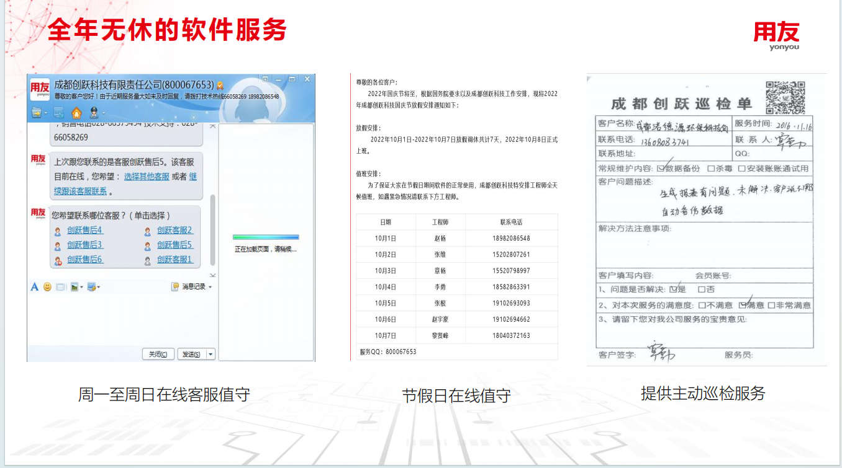The width and height of the screenshot is (842, 468).
Task: Click the send picture icon
Action: (75, 287)
